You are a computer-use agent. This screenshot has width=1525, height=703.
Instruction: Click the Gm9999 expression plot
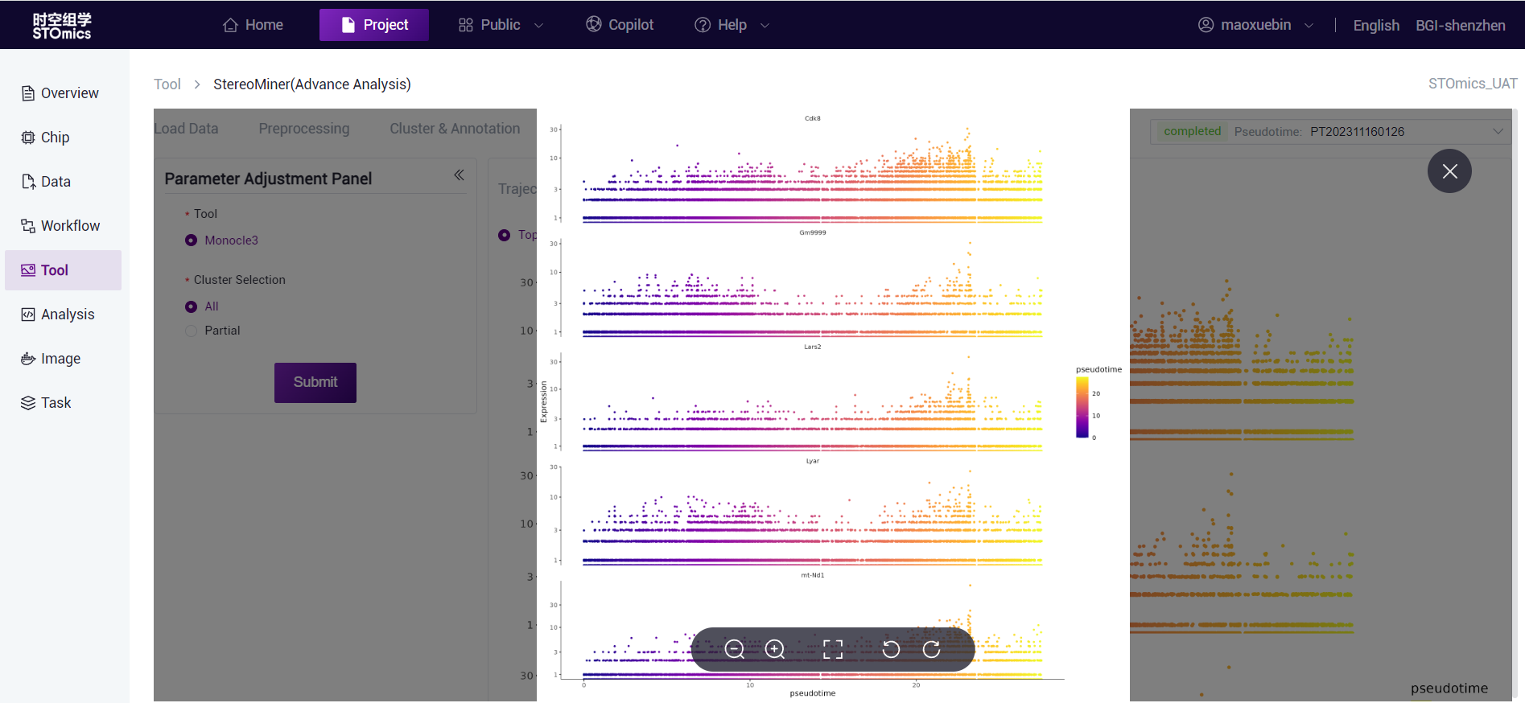(x=811, y=288)
